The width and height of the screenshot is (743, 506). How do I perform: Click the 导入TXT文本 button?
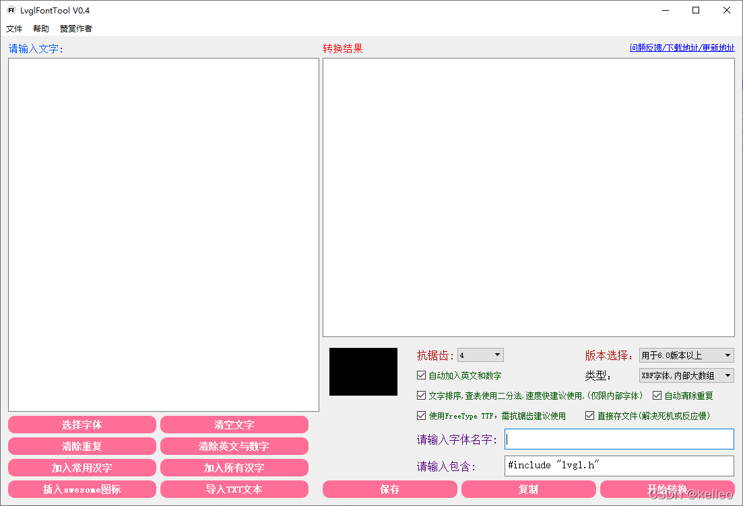234,489
